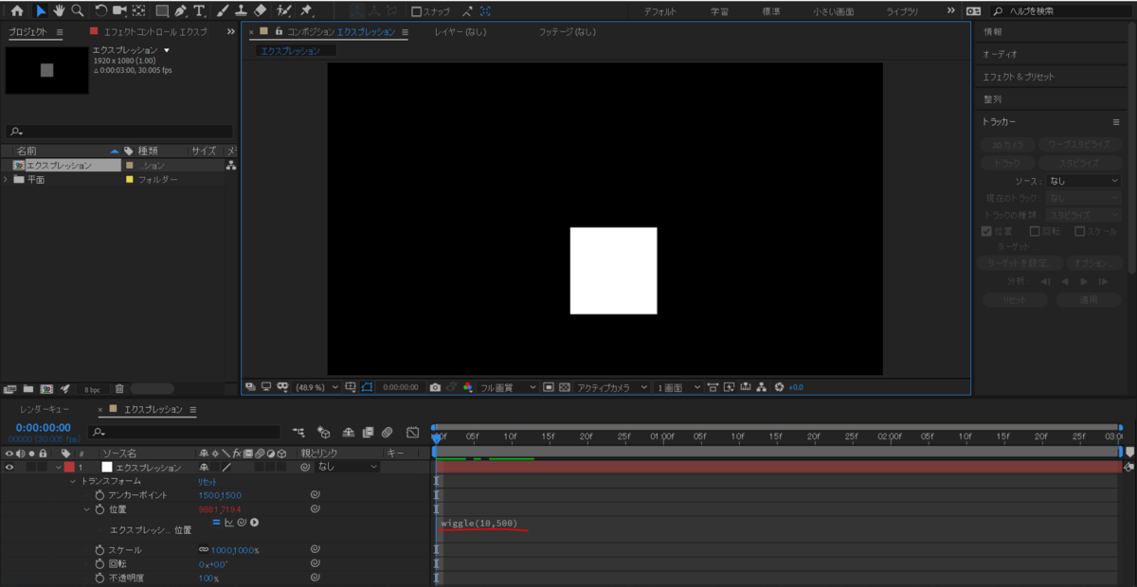Create a new folder in Project panel
The image size is (1137, 587).
click(28, 388)
